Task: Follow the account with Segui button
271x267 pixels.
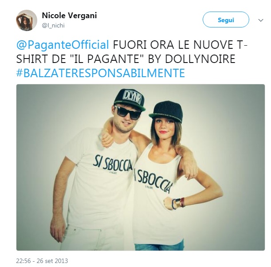Action: pyautogui.click(x=226, y=20)
